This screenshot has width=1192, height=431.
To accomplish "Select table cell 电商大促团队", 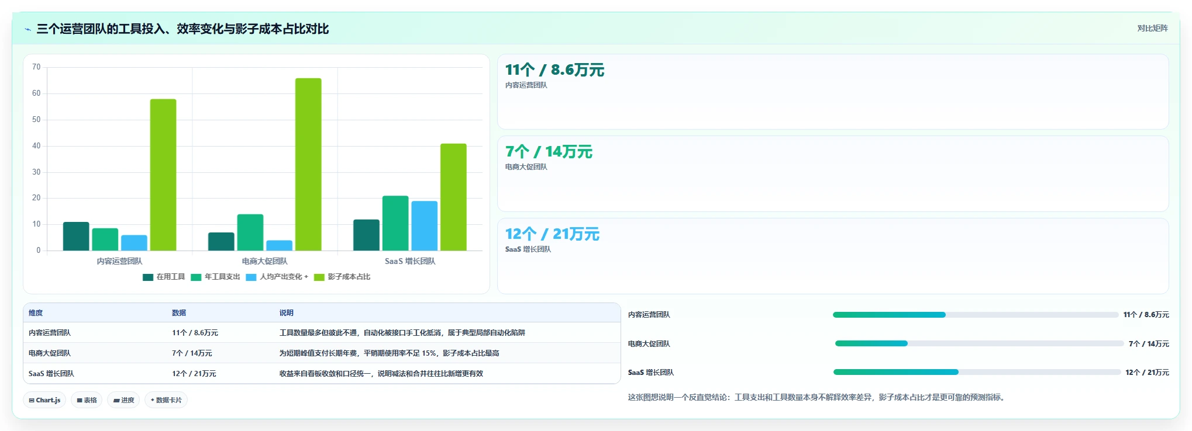I will 50,353.
